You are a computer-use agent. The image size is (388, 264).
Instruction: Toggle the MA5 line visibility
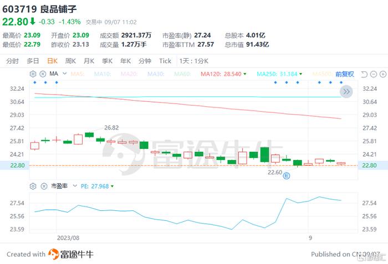click(78, 74)
